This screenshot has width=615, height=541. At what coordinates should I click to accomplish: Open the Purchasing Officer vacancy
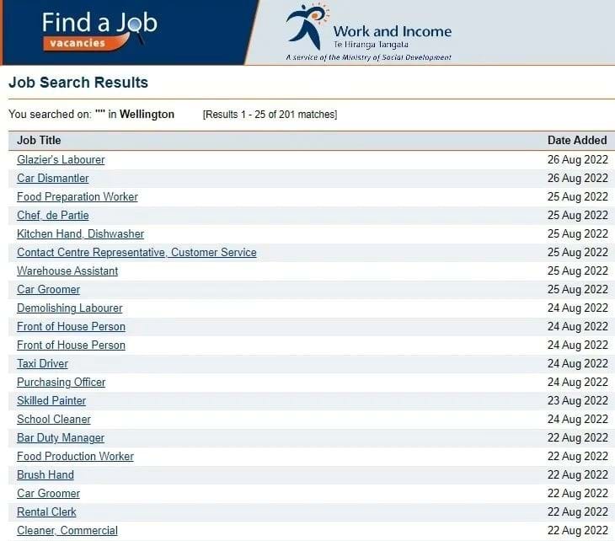[61, 382]
